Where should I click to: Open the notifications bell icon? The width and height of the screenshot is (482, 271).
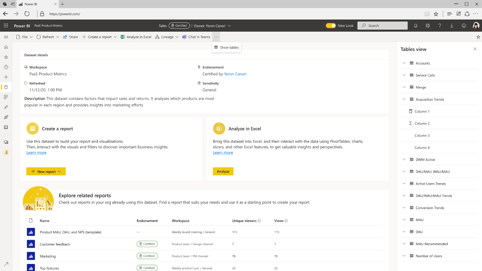tap(416, 26)
